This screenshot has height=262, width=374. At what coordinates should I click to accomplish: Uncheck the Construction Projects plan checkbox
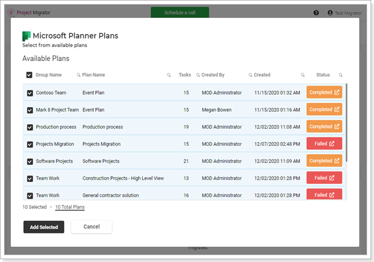[30, 178]
